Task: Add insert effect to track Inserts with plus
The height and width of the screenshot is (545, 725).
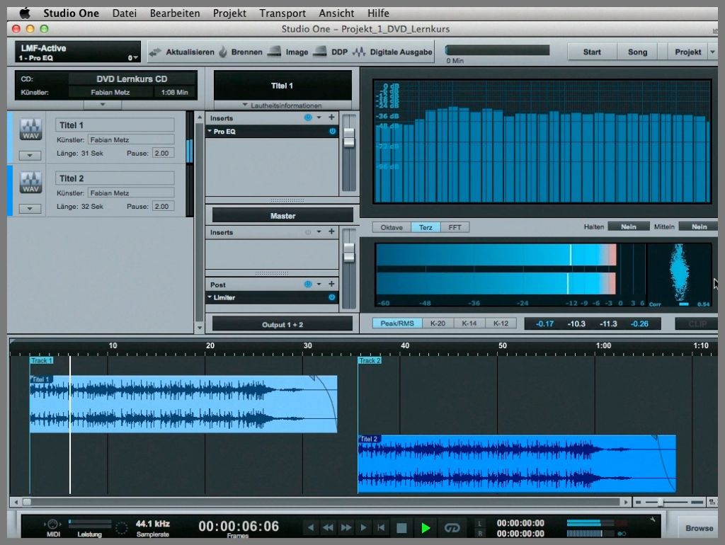Action: [331, 117]
